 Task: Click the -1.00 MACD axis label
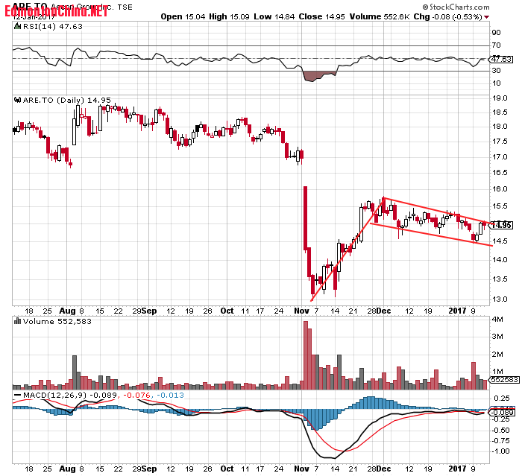tap(500, 451)
